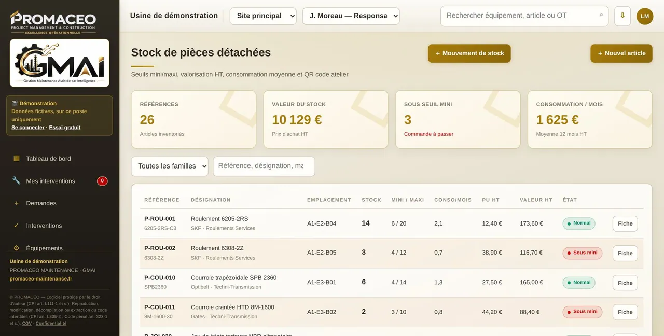
Task: Click the Se connecter link
Action: pos(28,128)
